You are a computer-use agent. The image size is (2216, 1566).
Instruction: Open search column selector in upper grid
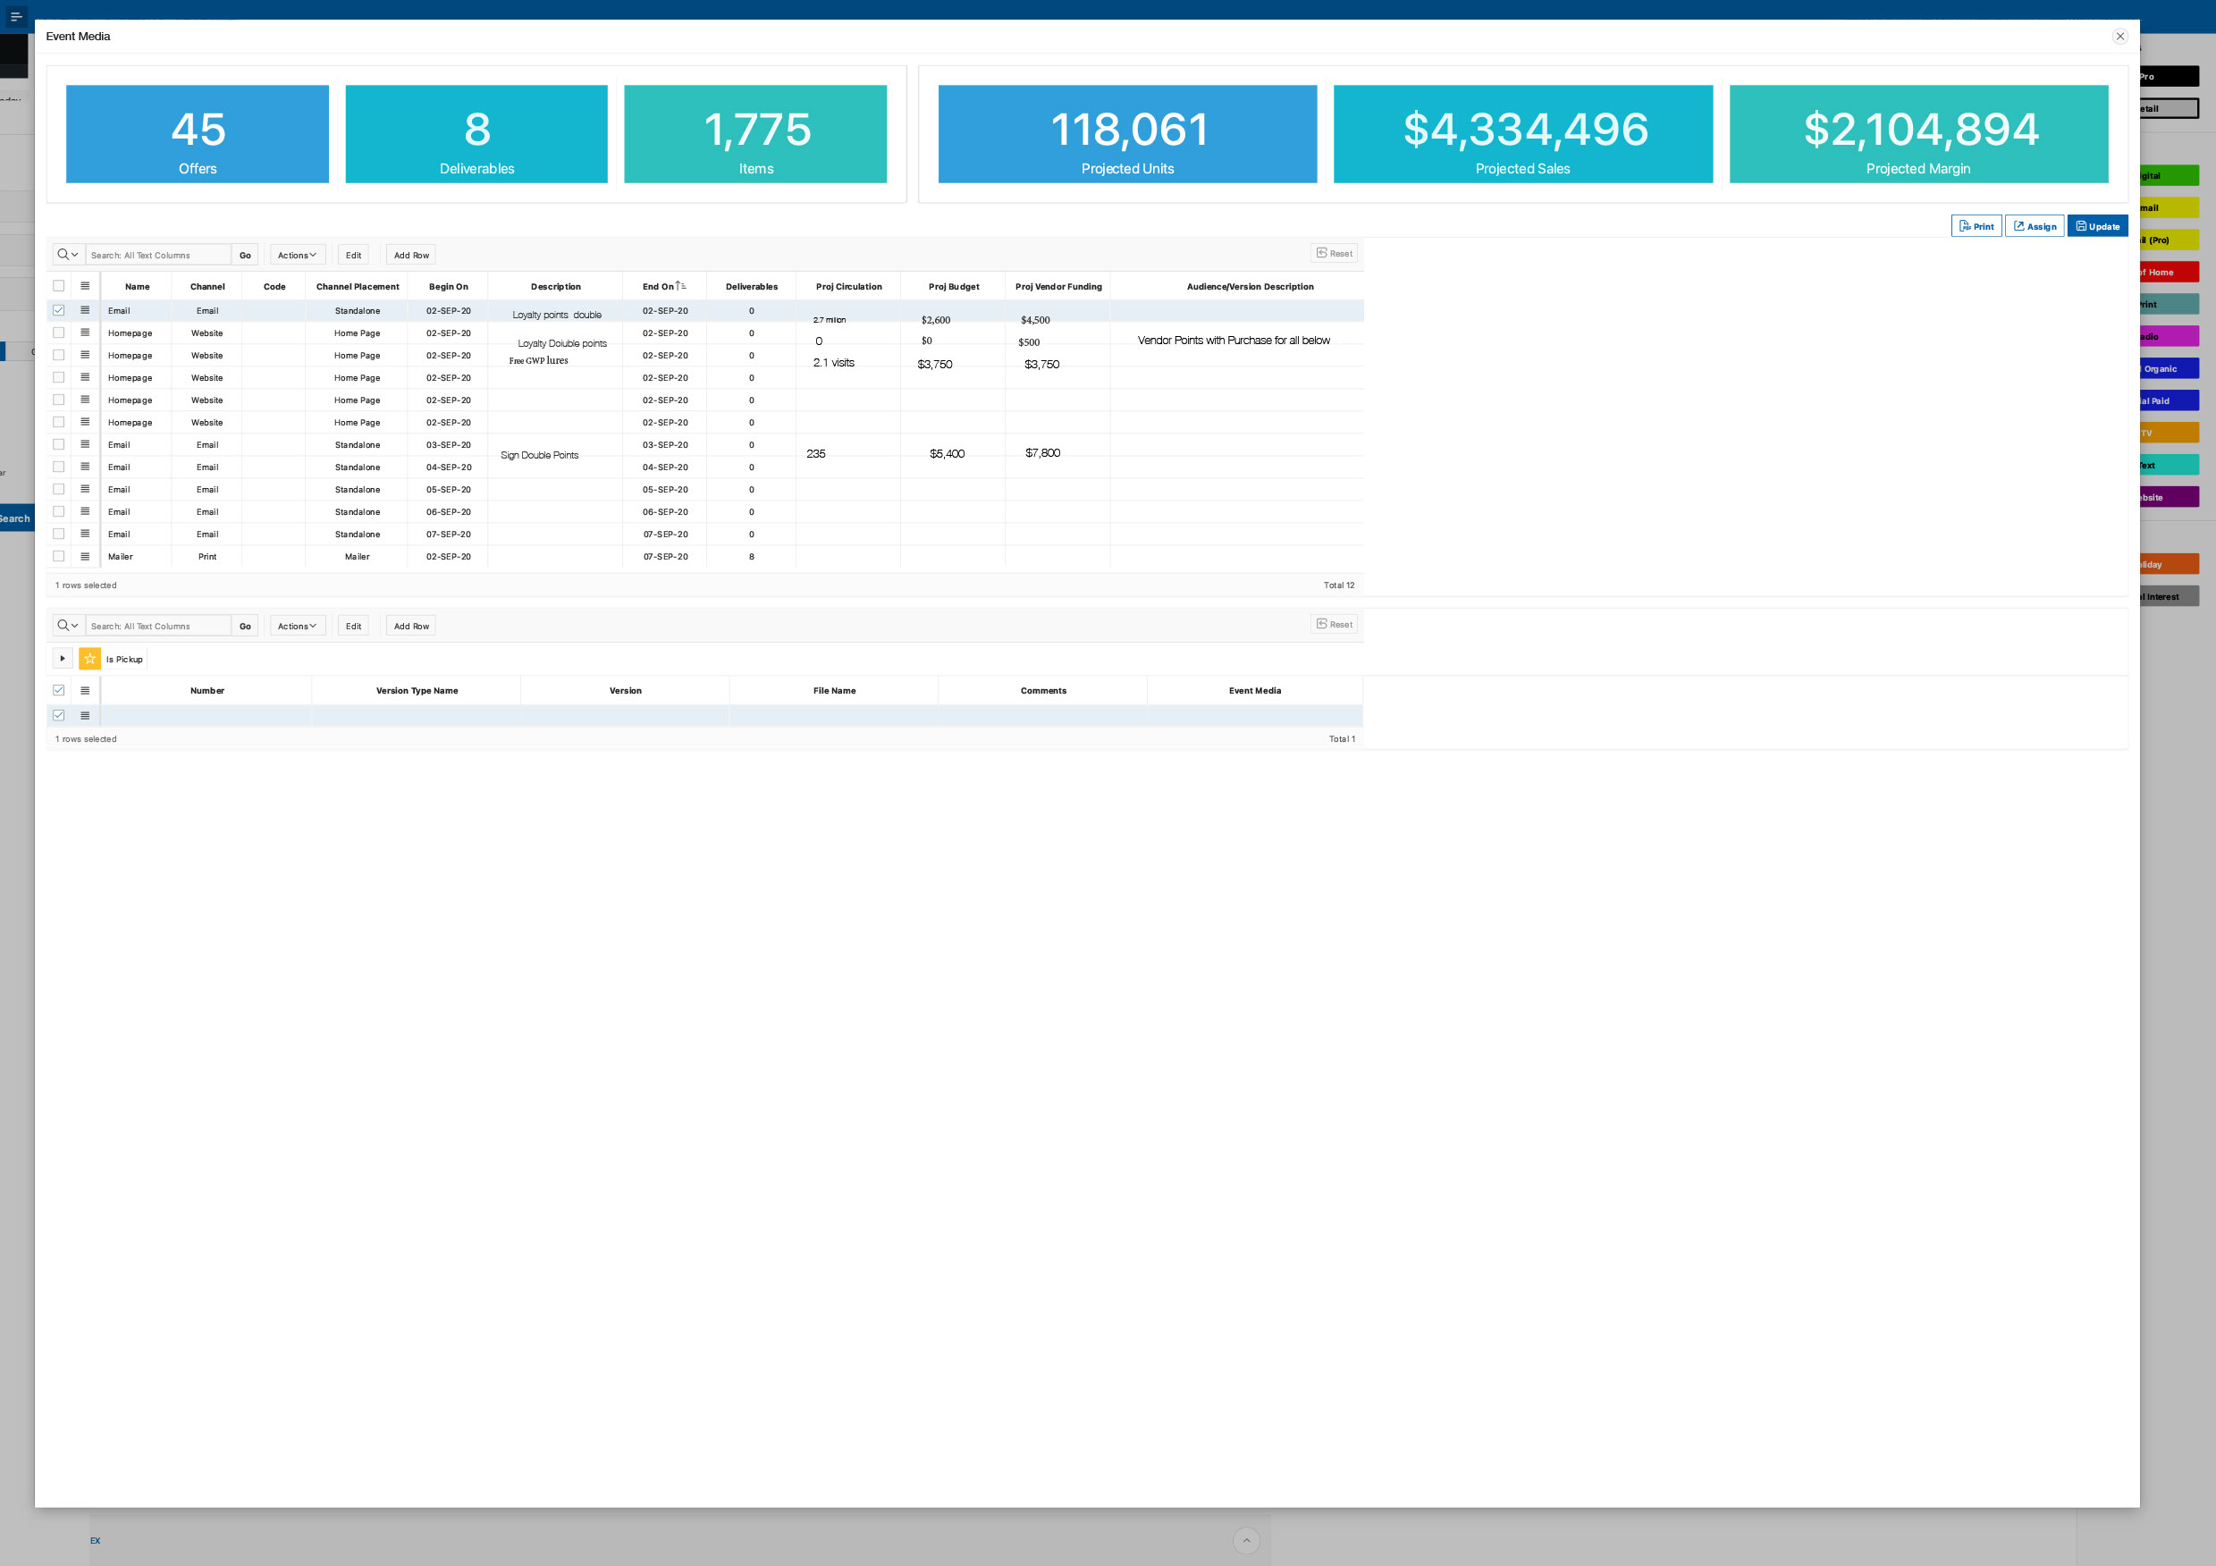tap(69, 255)
